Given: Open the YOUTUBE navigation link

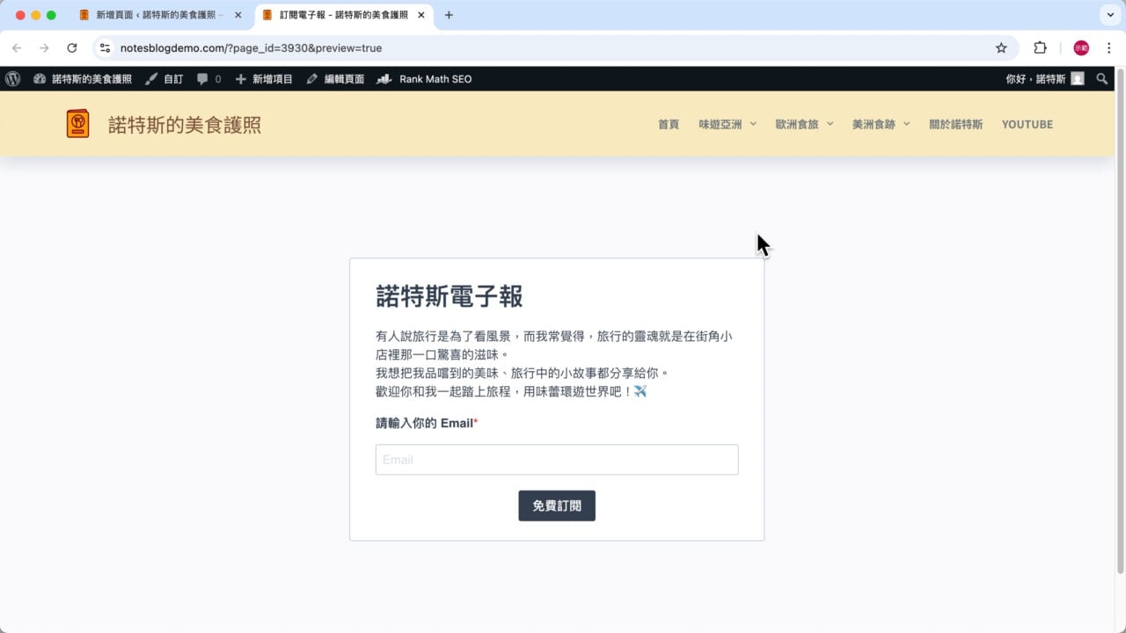Looking at the screenshot, I should tap(1027, 124).
